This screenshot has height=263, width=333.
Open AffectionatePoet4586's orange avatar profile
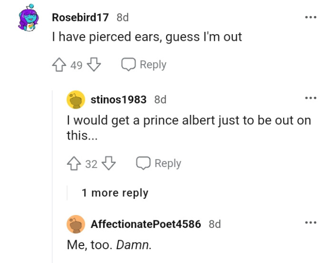click(x=76, y=224)
